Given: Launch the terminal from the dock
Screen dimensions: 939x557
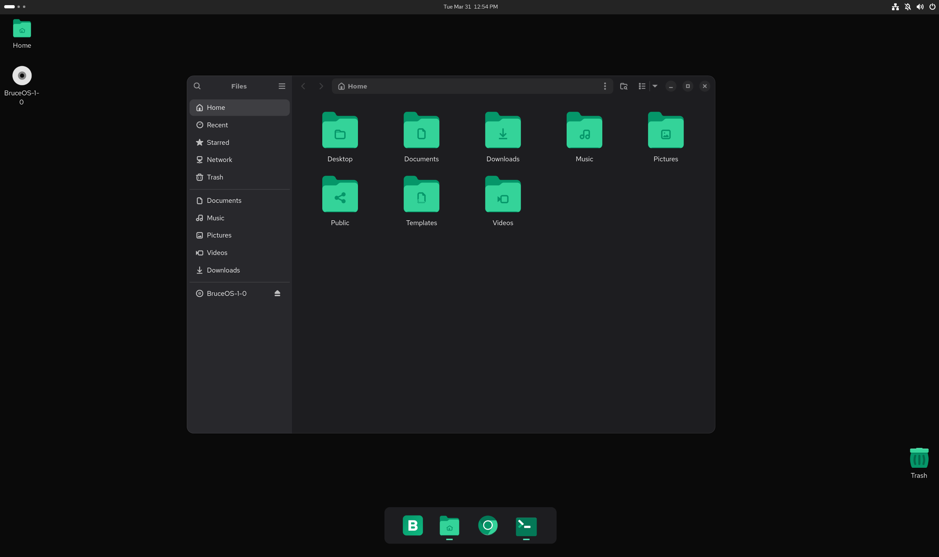Looking at the screenshot, I should pos(525,525).
